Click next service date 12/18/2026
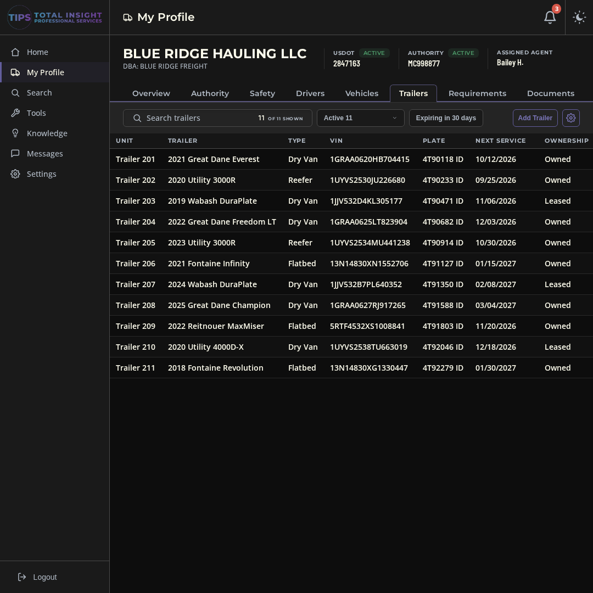 [495, 347]
